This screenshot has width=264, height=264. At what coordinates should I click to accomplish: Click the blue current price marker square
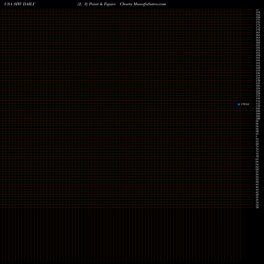pos(239,104)
